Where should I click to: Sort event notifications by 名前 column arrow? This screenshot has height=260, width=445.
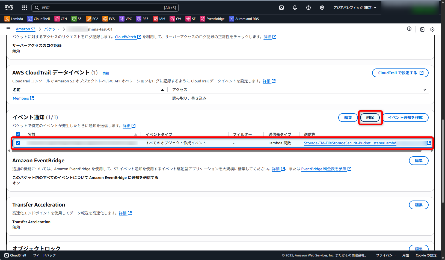tap(136, 135)
